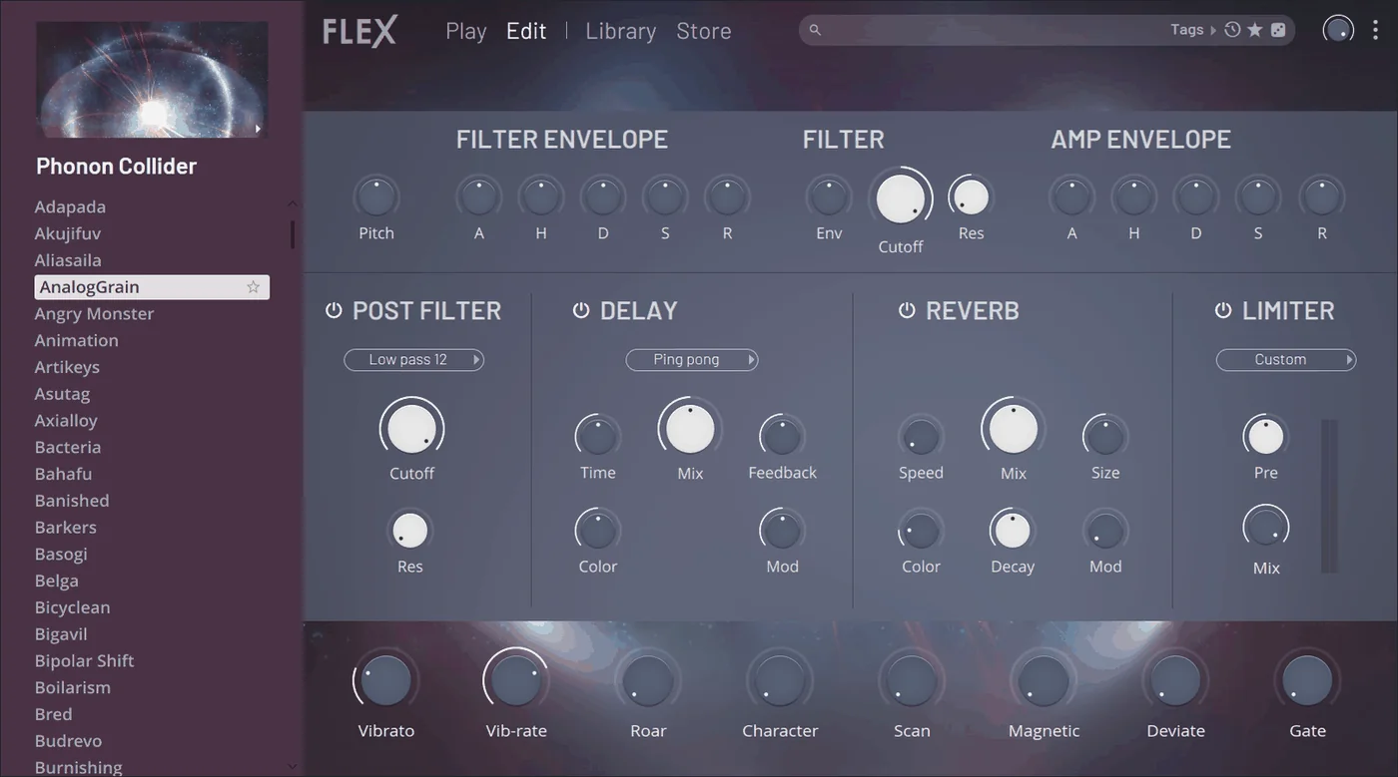1398x777 pixels.
Task: Toggle the Limiter power button
Action: pos(1222,310)
